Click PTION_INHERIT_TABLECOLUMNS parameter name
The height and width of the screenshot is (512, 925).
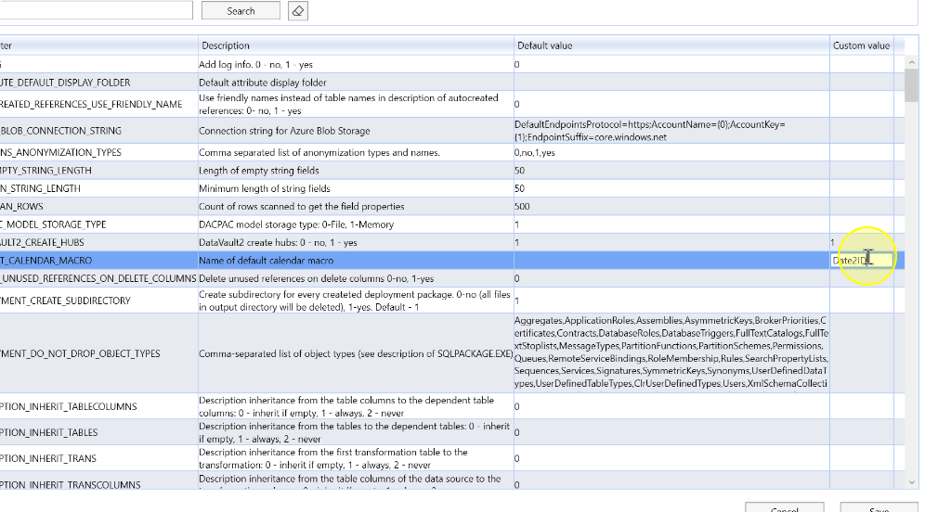tap(69, 406)
